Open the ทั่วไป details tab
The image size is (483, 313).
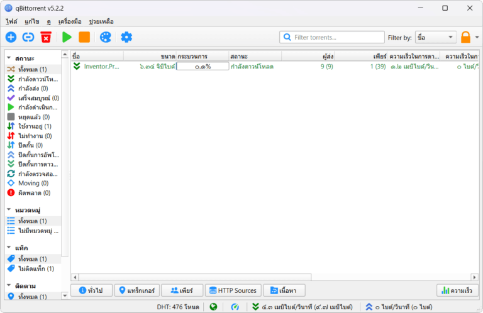pyautogui.click(x=91, y=290)
